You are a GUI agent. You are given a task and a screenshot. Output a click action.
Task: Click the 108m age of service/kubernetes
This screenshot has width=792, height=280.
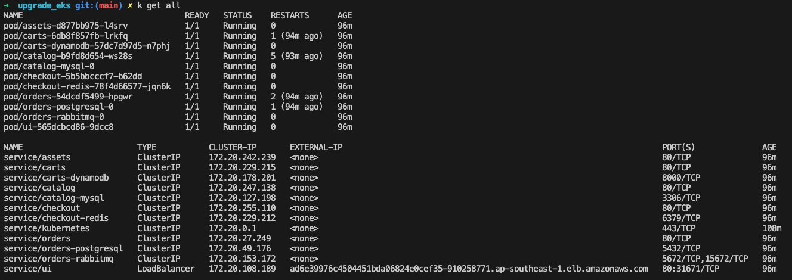tap(772, 228)
